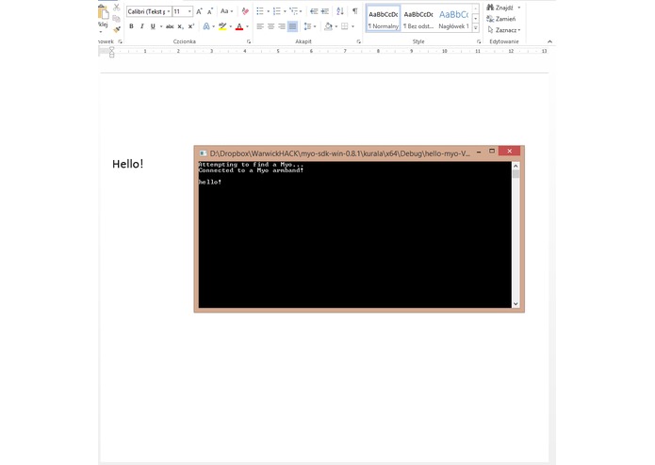Click the borders grid icon

(x=345, y=26)
